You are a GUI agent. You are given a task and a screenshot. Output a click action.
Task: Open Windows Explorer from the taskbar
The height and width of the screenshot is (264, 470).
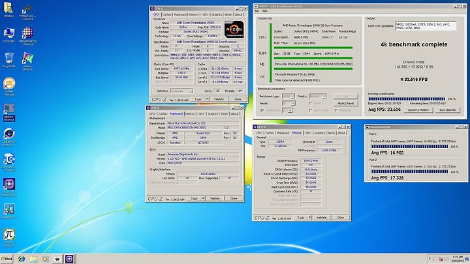pyautogui.click(x=33, y=259)
